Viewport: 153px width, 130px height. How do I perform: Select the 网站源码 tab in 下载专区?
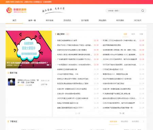click(124, 121)
